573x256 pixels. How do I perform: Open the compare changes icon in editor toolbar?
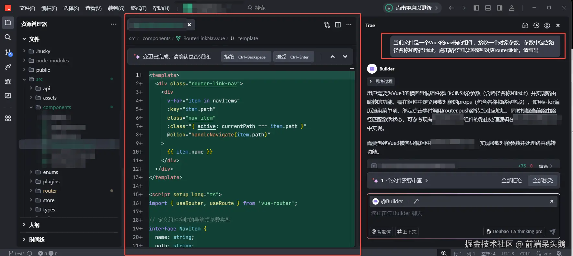tap(327, 25)
